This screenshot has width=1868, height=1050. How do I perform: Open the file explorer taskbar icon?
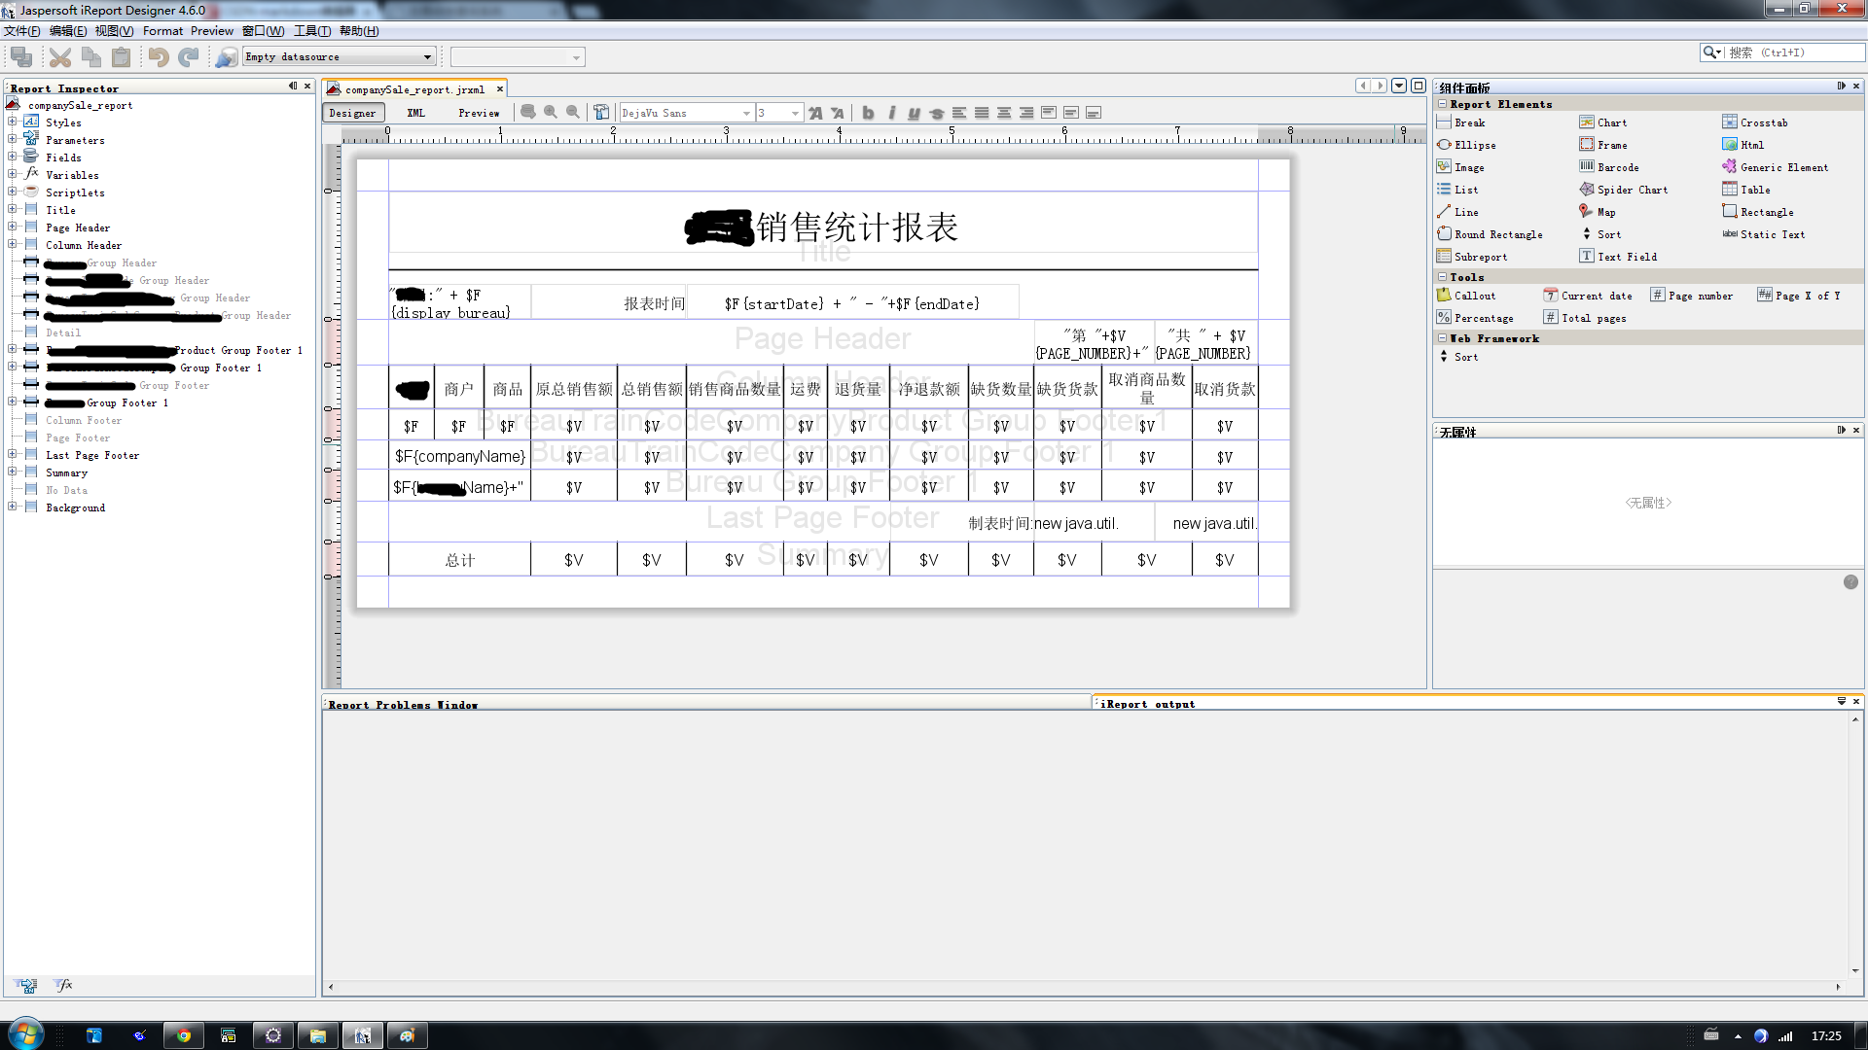tap(317, 1035)
